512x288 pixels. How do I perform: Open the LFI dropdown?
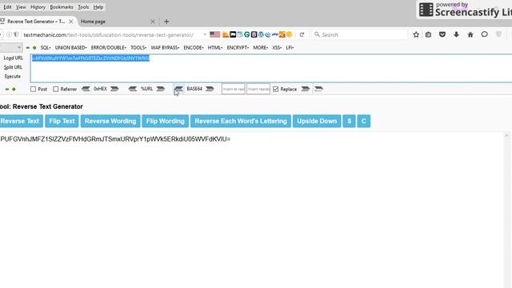point(290,48)
